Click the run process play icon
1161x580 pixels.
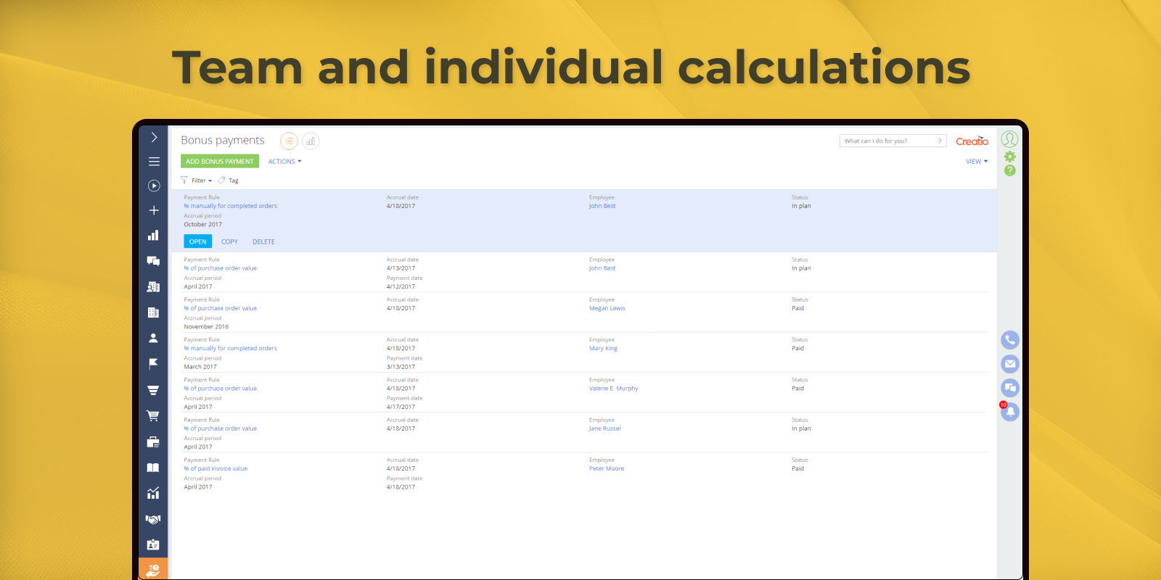(x=154, y=186)
